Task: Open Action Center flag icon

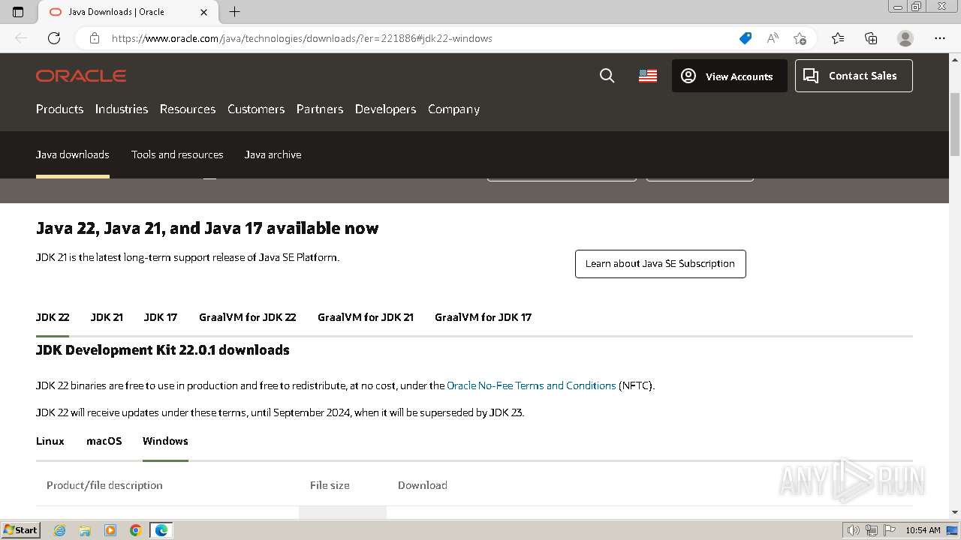Action: coord(890,530)
